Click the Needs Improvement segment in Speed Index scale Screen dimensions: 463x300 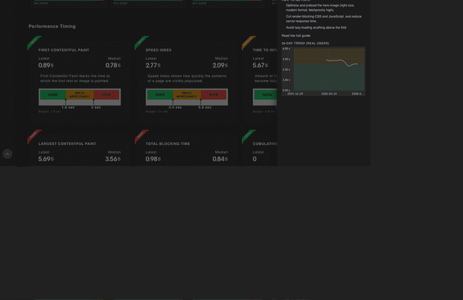[187, 95]
